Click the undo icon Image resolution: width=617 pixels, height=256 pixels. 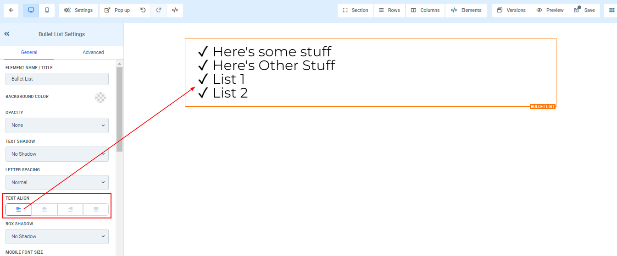point(143,10)
